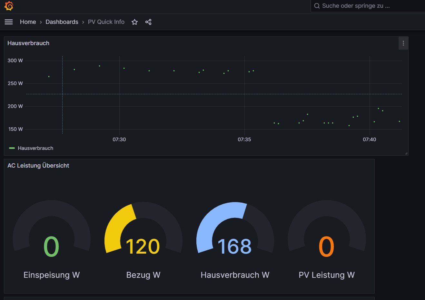The width and height of the screenshot is (425, 300).
Task: Click the magnifier icon in search bar
Action: (x=317, y=6)
